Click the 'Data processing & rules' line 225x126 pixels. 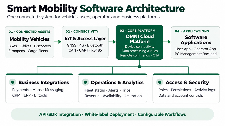pos(140,51)
